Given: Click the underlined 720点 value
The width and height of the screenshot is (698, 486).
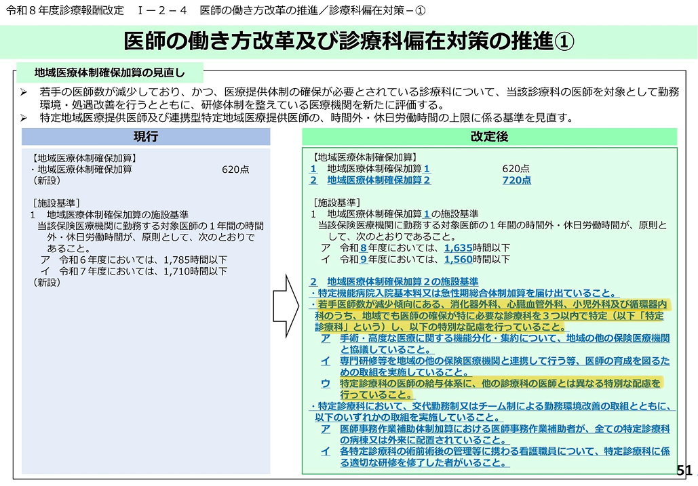Looking at the screenshot, I should tap(516, 180).
